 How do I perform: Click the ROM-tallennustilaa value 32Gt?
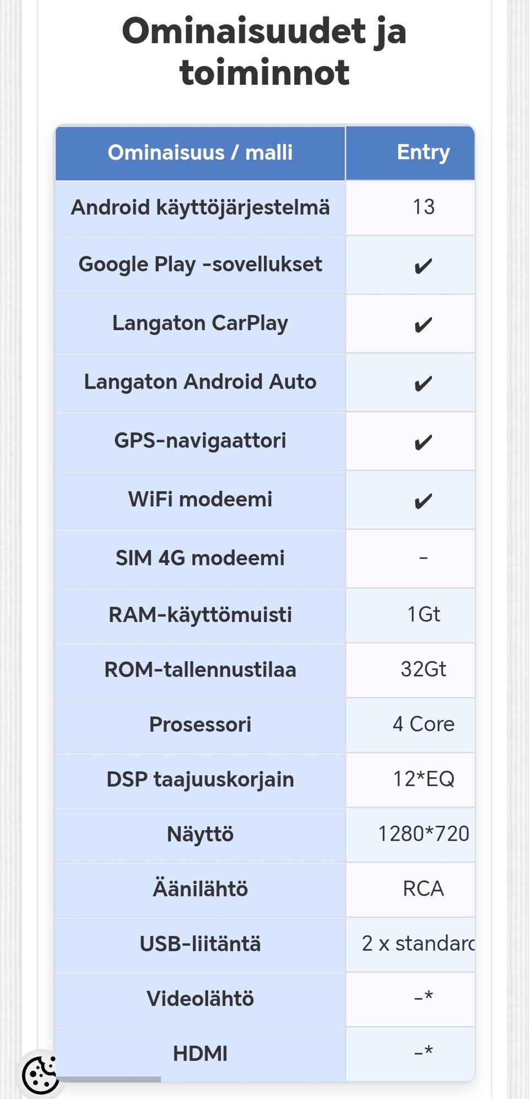click(423, 669)
